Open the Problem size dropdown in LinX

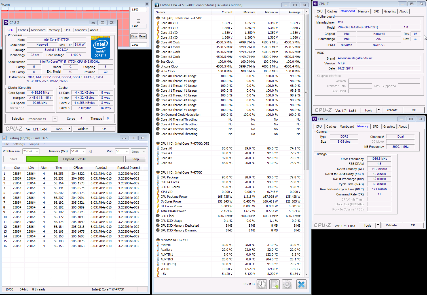pyautogui.click(x=37, y=151)
